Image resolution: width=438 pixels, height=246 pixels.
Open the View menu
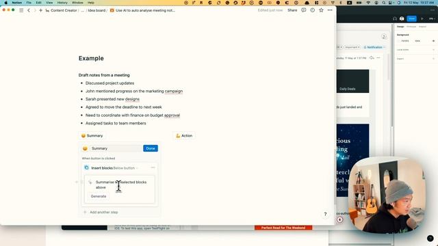[49, 3]
